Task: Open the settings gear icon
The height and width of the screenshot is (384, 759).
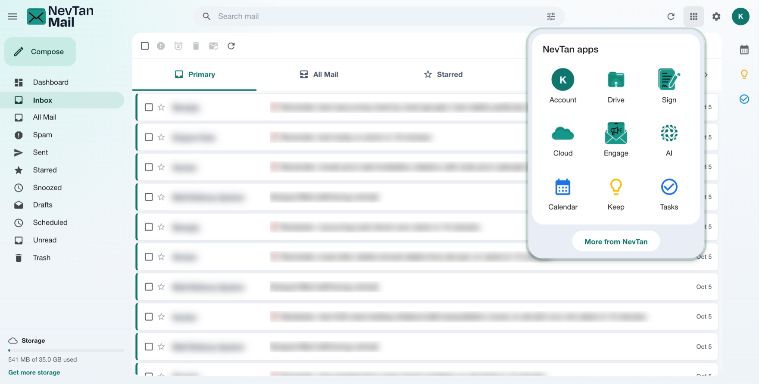Action: pos(716,16)
